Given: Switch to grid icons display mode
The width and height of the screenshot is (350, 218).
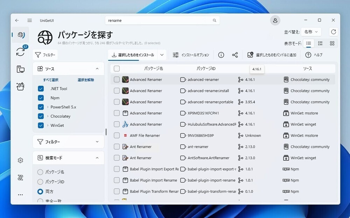Looking at the screenshot, I should click(332, 43).
